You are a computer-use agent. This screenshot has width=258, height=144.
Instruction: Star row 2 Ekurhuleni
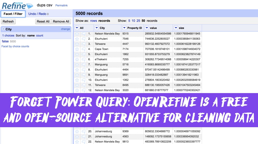[x=77, y=39]
